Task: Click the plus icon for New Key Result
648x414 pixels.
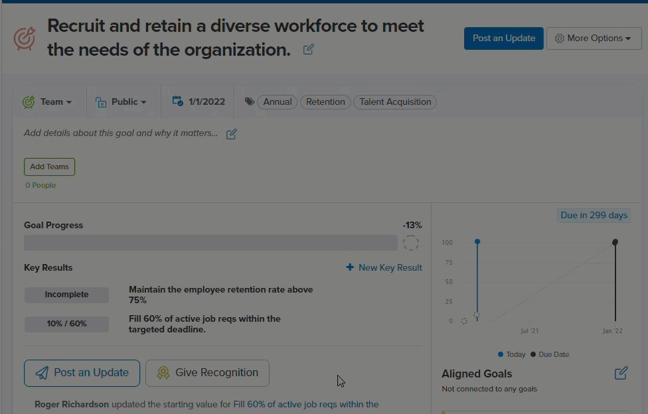Action: [350, 267]
